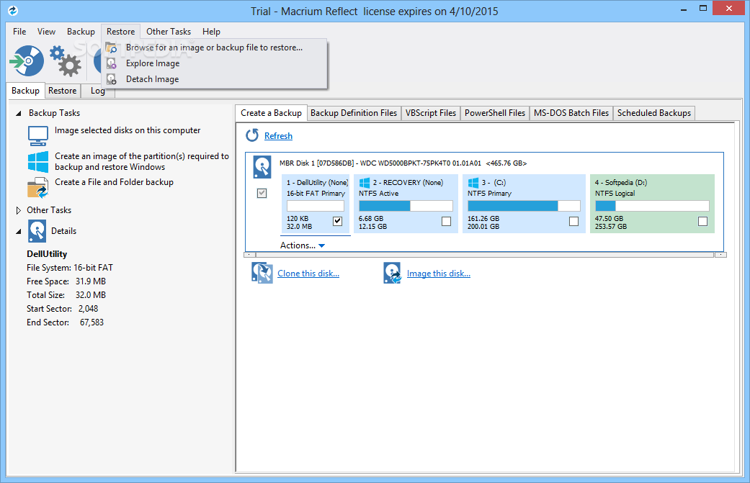Open the PowerShell Files tab
The image size is (750, 483).
click(x=495, y=113)
